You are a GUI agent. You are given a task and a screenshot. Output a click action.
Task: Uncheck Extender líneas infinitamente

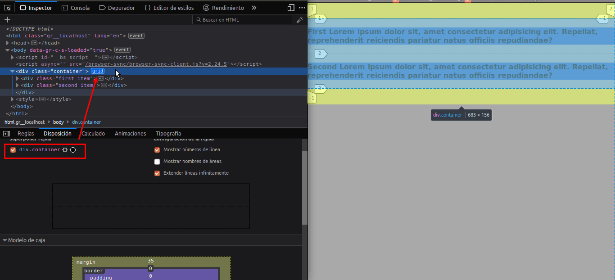[157, 173]
